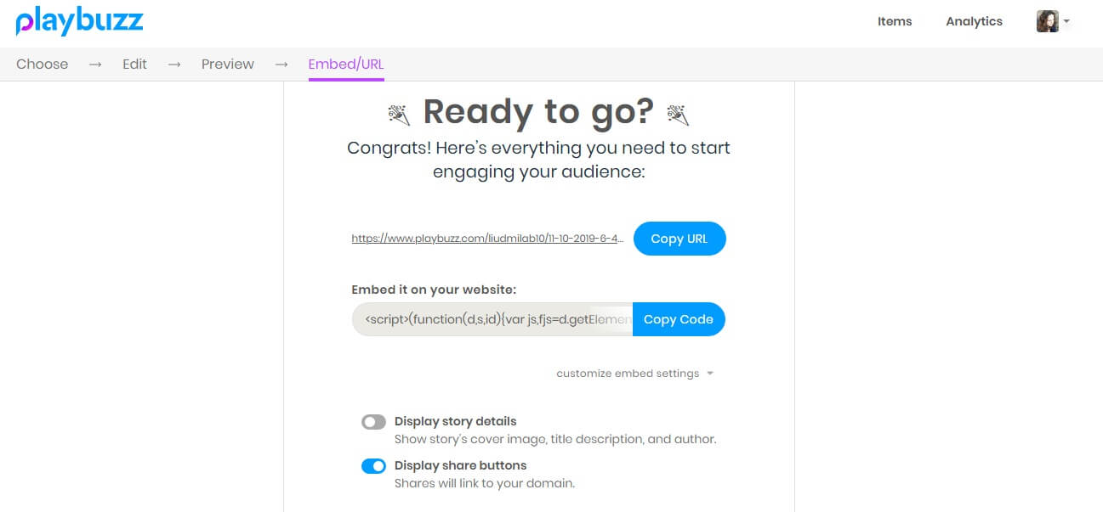Image resolution: width=1103 pixels, height=512 pixels.
Task: Click the left party popper icon
Action: pyautogui.click(x=399, y=113)
